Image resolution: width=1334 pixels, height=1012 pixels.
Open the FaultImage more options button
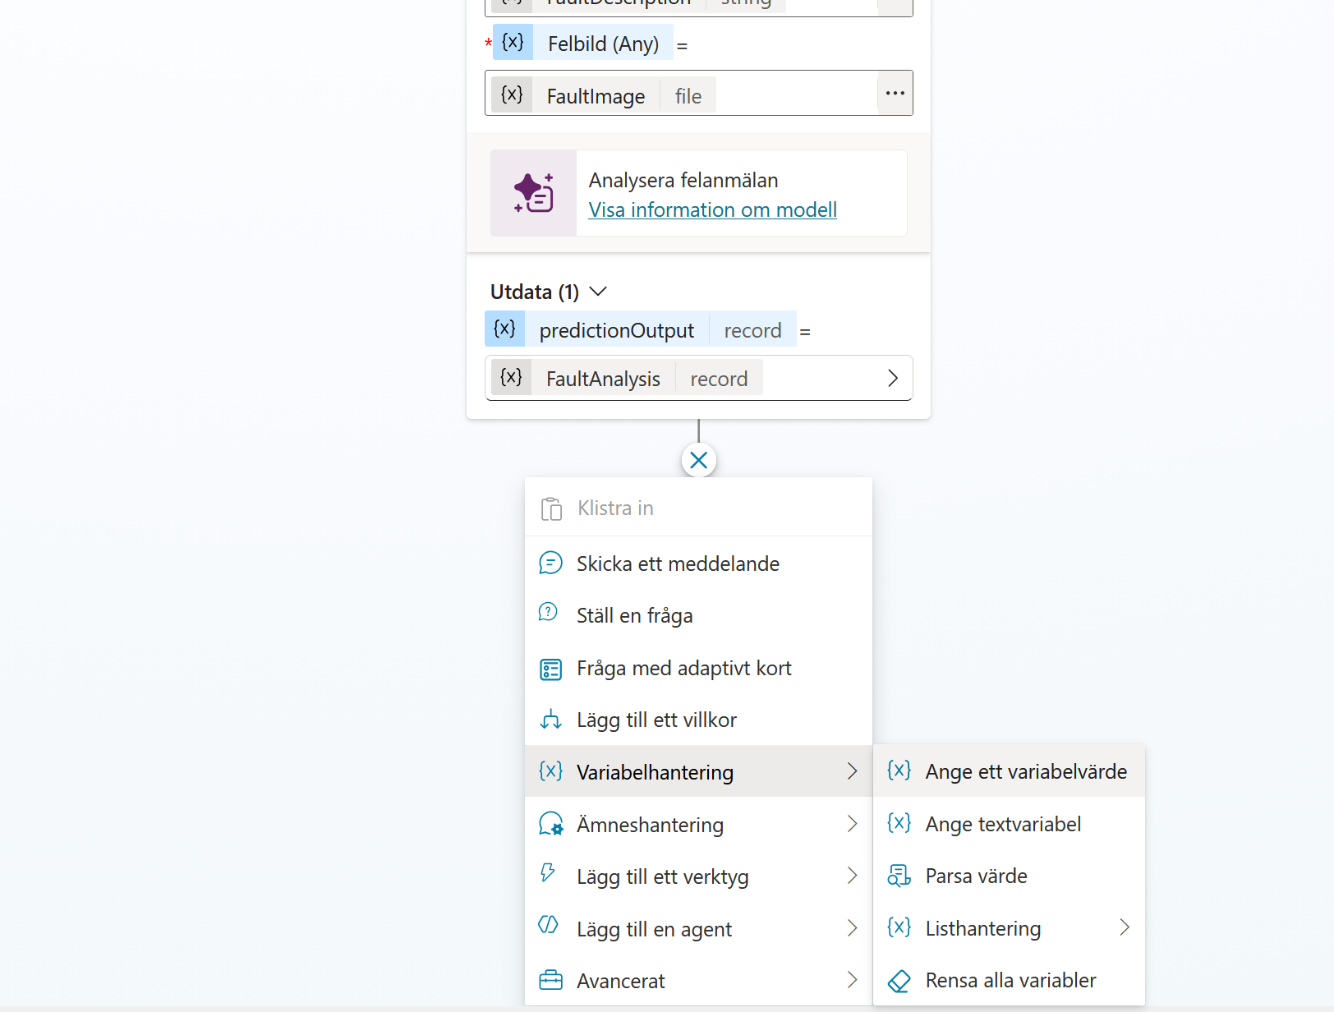coord(895,93)
